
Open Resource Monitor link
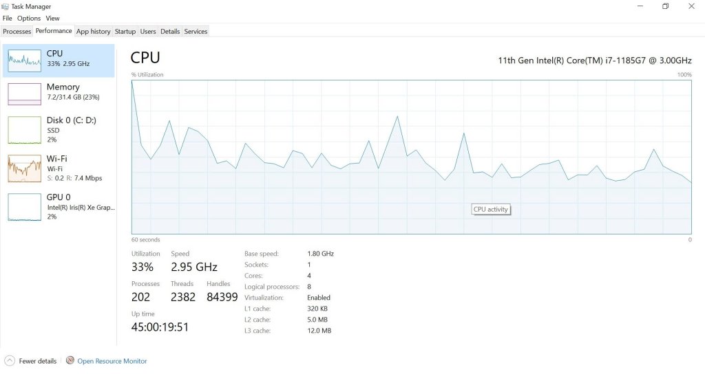tap(112, 361)
